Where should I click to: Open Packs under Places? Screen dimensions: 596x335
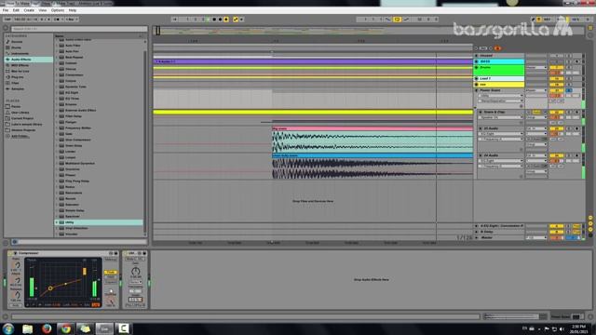pyautogui.click(x=16, y=106)
